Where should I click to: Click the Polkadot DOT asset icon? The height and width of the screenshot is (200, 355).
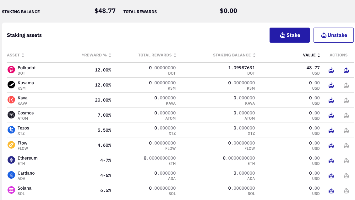coord(11,70)
